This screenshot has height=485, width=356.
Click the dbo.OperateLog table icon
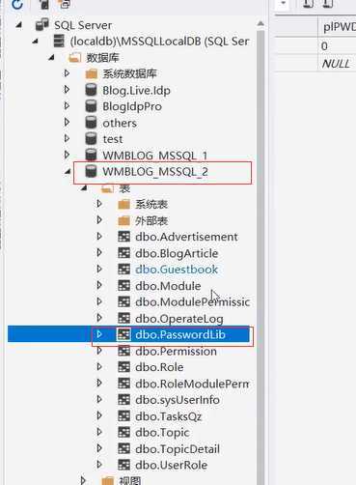(123, 318)
